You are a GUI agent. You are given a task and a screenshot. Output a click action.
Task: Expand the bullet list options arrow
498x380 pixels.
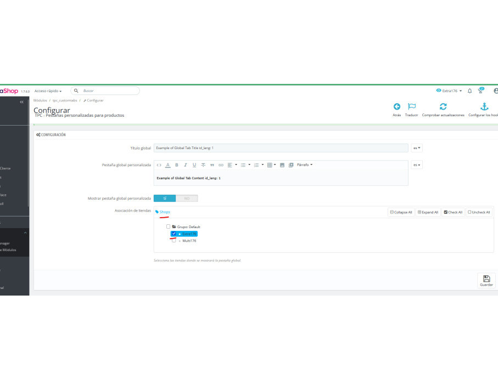[249, 165]
